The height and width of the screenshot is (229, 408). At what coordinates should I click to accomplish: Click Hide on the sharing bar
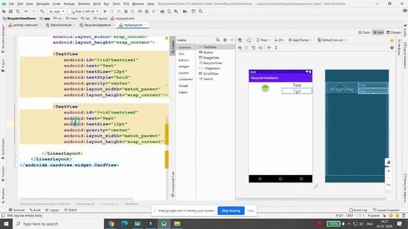pos(251,211)
